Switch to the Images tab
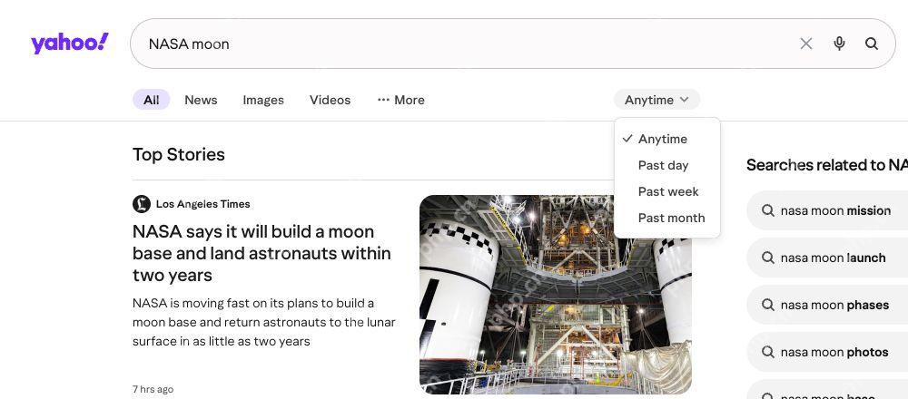This screenshot has height=399, width=908. pyautogui.click(x=263, y=100)
